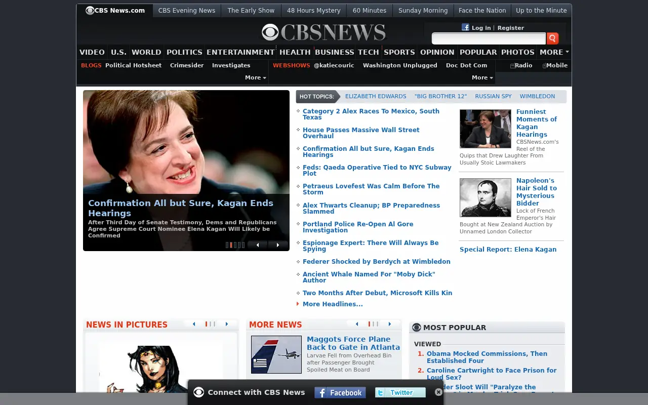648x405 pixels.
Task: Select the ELIZABETH EDWARDS hot topic
Action: pyautogui.click(x=376, y=96)
